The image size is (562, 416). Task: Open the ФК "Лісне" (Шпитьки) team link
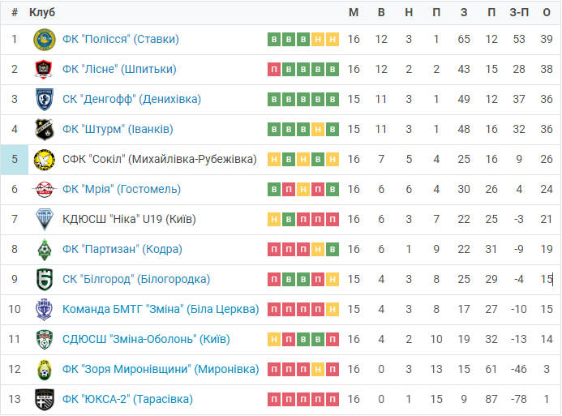(119, 69)
